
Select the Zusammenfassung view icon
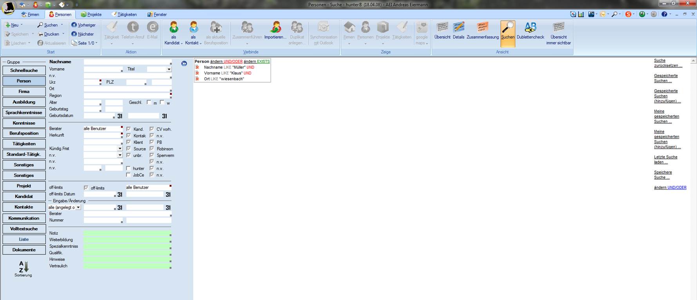coord(482,28)
